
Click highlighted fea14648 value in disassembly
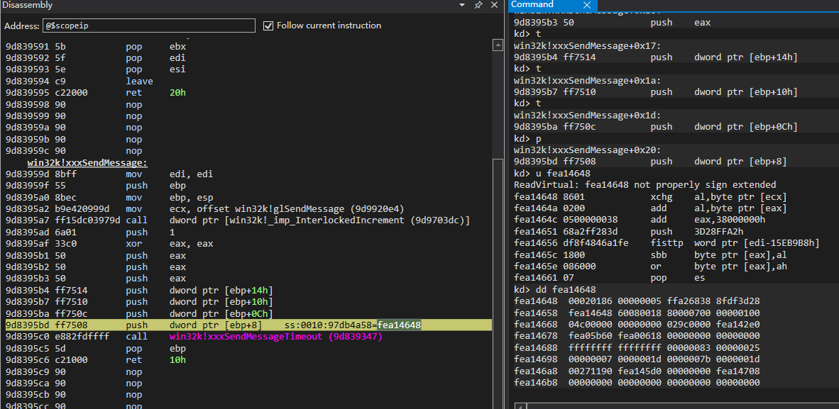pos(399,325)
